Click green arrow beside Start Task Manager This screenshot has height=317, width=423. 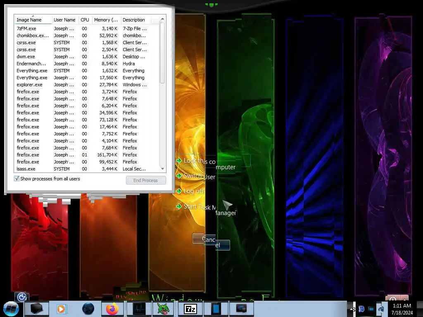tap(178, 206)
